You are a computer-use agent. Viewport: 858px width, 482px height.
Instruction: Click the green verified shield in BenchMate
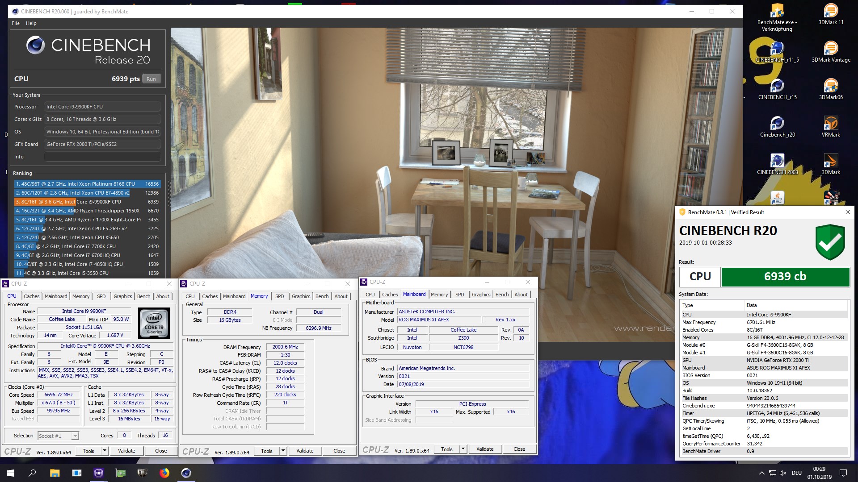830,242
